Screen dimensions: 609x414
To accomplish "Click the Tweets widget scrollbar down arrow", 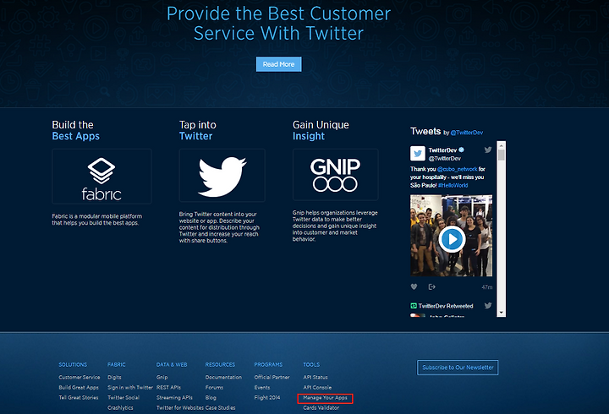I will pyautogui.click(x=501, y=313).
